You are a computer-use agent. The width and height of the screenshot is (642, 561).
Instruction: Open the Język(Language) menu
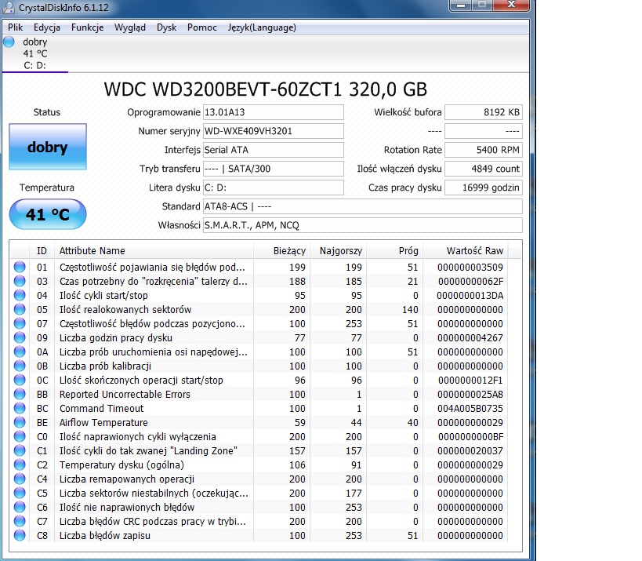pyautogui.click(x=262, y=27)
